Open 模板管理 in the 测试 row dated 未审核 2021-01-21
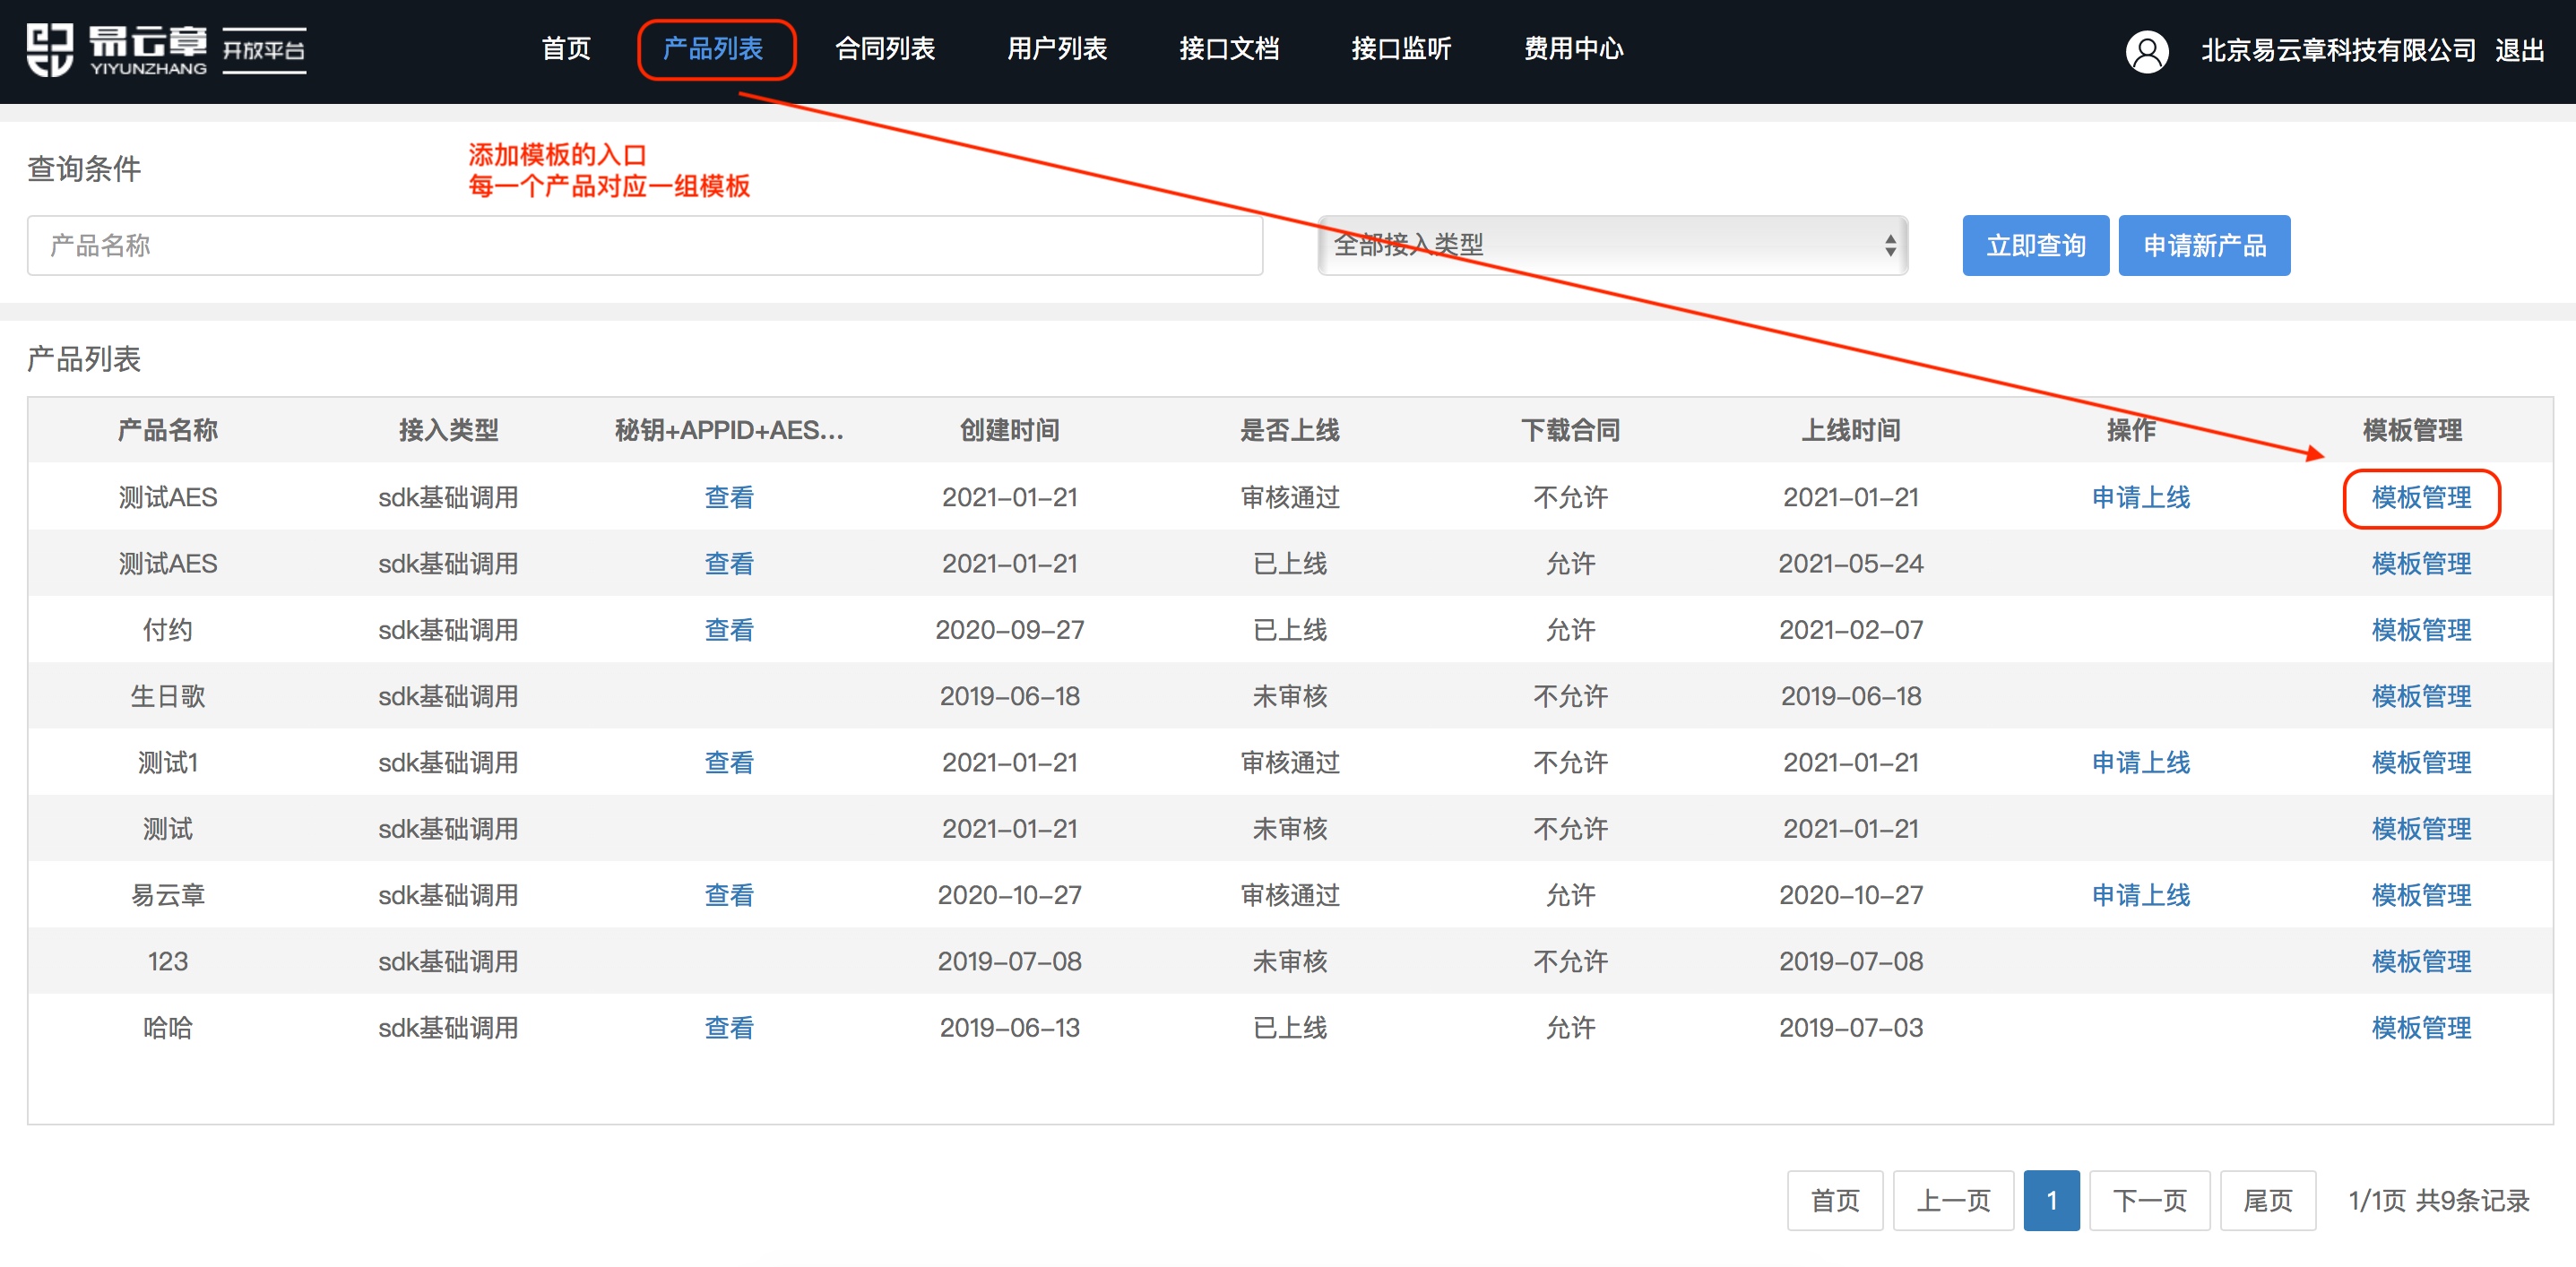This screenshot has width=2576, height=1267. point(2421,829)
